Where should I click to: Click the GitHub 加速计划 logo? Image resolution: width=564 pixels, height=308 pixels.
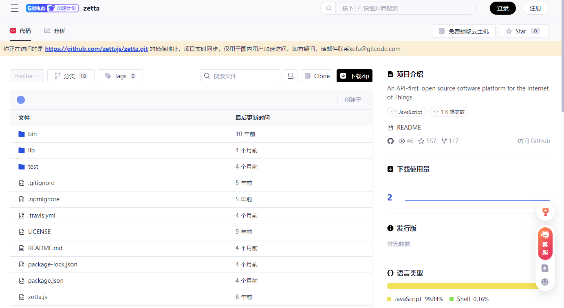(x=52, y=8)
